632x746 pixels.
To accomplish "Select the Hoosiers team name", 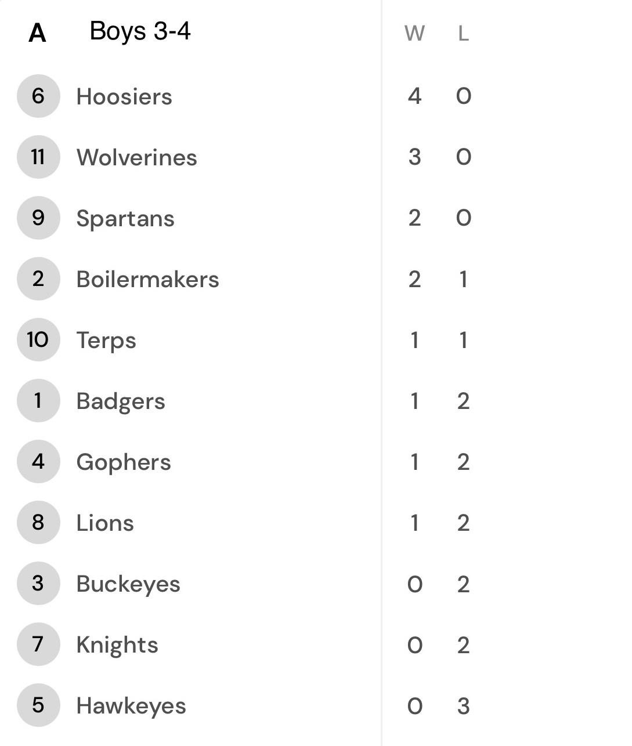I will (124, 97).
